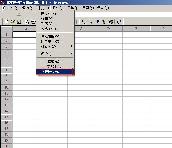This screenshot has height=148, width=172.
Task: Expand the 保护(P) submenu
Action: point(55,54)
